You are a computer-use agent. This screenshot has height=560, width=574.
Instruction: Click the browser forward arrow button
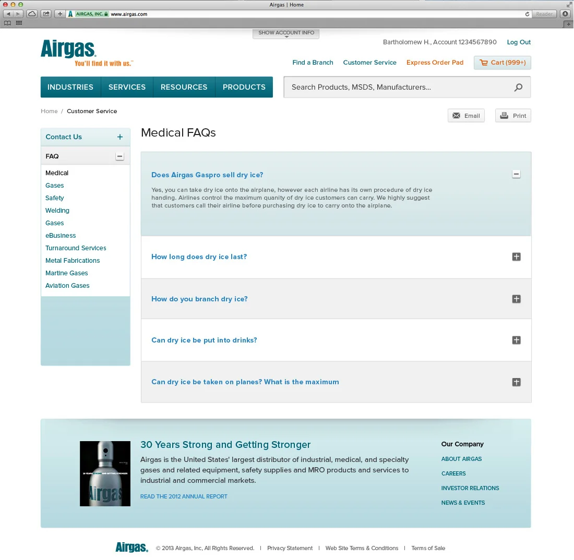click(x=18, y=14)
